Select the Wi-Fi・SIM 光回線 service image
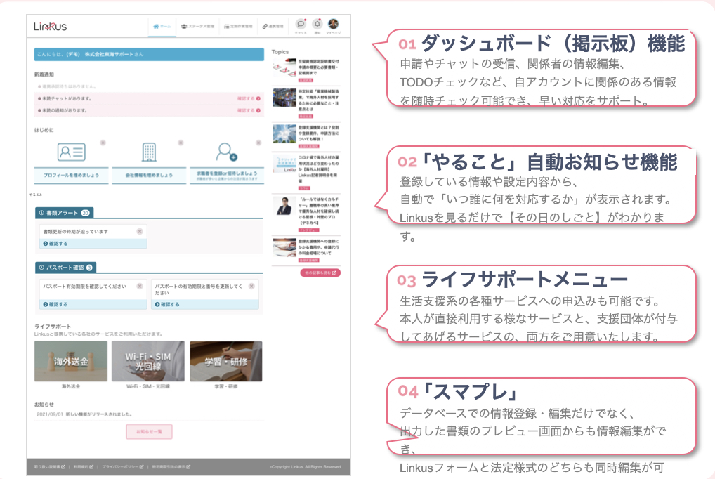Image resolution: width=715 pixels, height=479 pixels. (x=148, y=362)
